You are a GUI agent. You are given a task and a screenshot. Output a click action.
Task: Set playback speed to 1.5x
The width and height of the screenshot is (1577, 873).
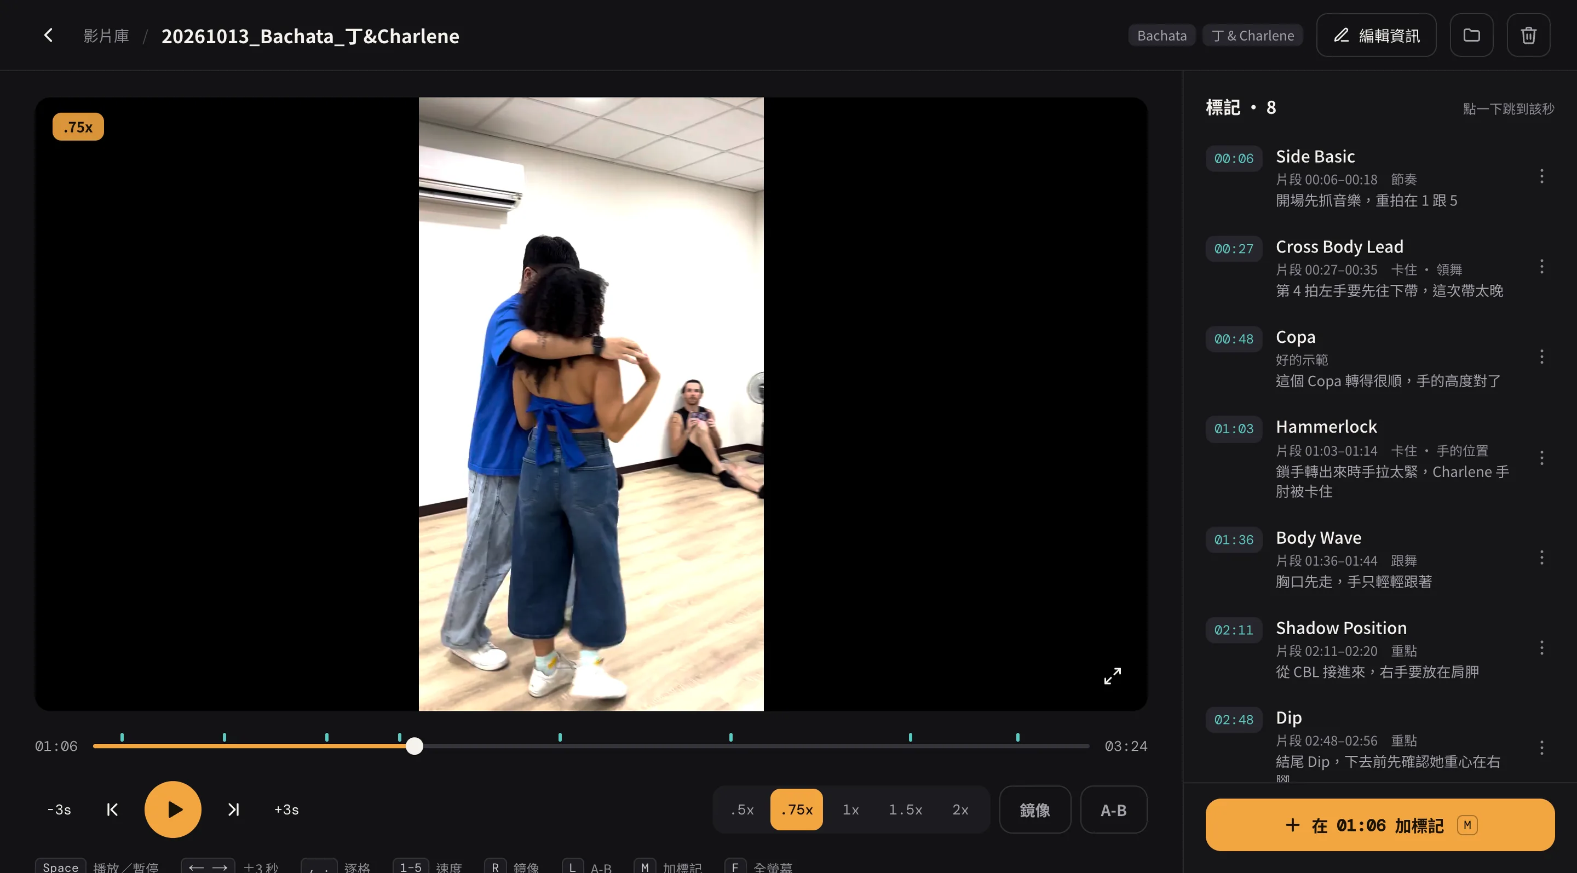pos(906,809)
